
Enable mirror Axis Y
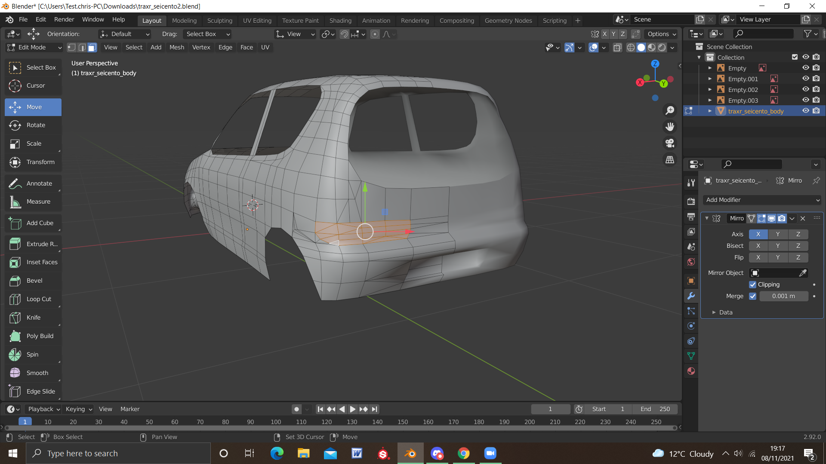[778, 234]
